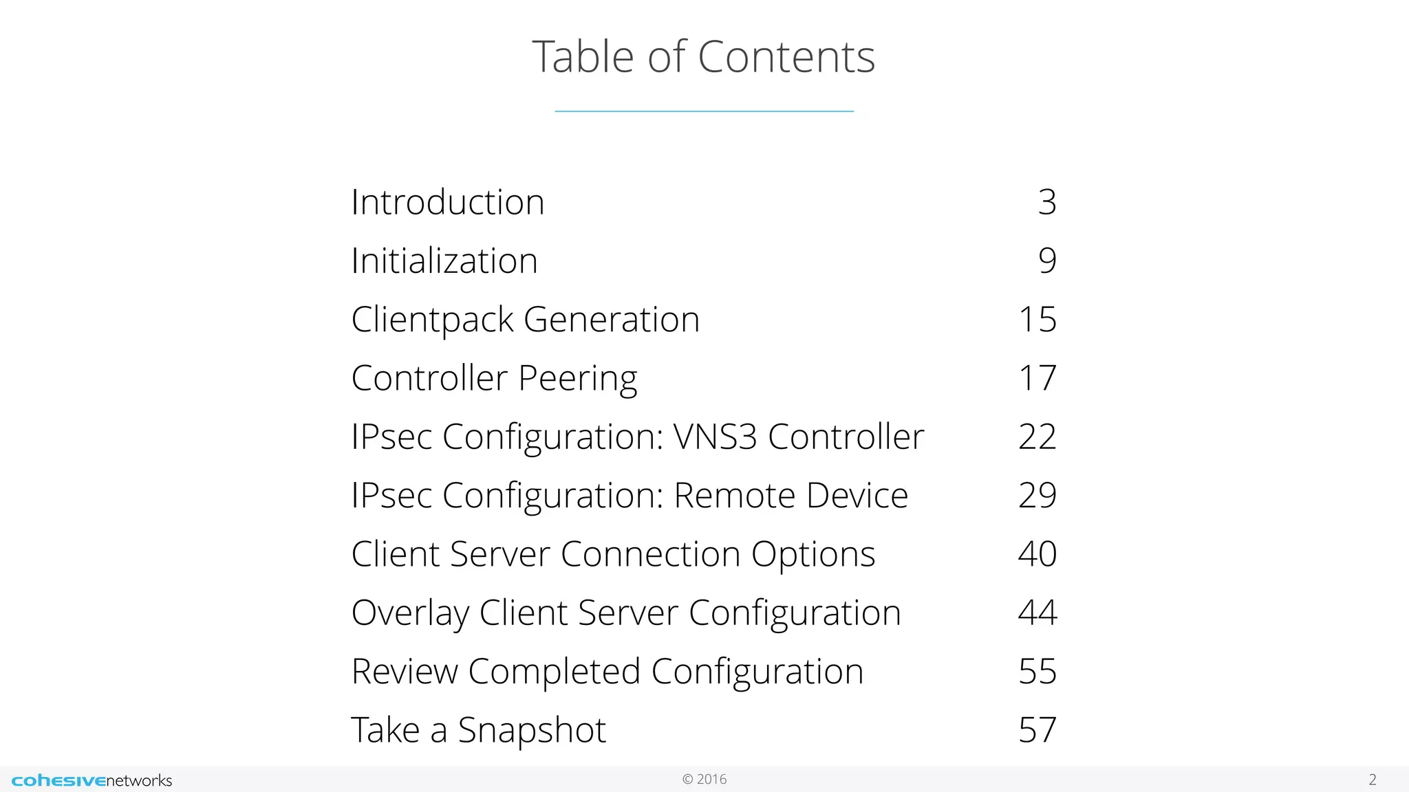This screenshot has height=792, width=1409.
Task: Select Client Server Connection Options entry
Action: click(614, 554)
